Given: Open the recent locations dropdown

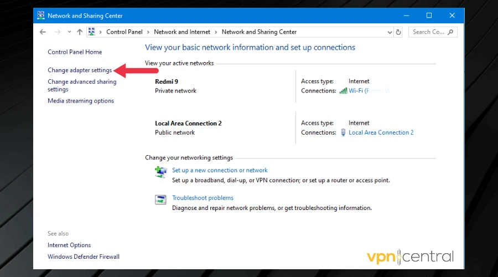Looking at the screenshot, I should pyautogui.click(x=69, y=32).
